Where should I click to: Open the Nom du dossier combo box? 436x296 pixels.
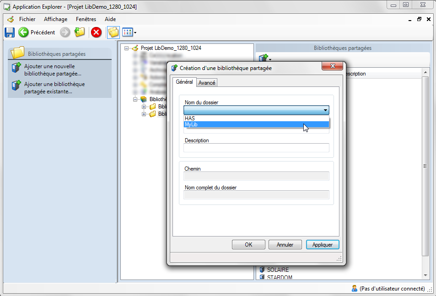tap(325, 110)
